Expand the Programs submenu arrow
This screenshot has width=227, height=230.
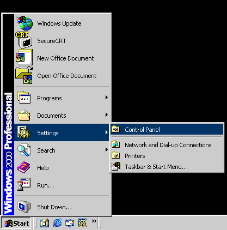tap(107, 98)
